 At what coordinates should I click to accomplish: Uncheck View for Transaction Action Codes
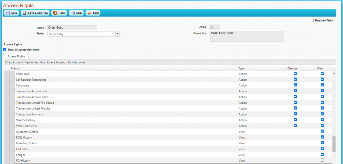(x=322, y=96)
